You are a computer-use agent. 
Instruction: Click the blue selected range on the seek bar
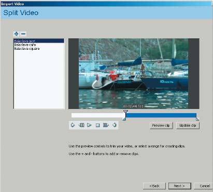pos(161,115)
